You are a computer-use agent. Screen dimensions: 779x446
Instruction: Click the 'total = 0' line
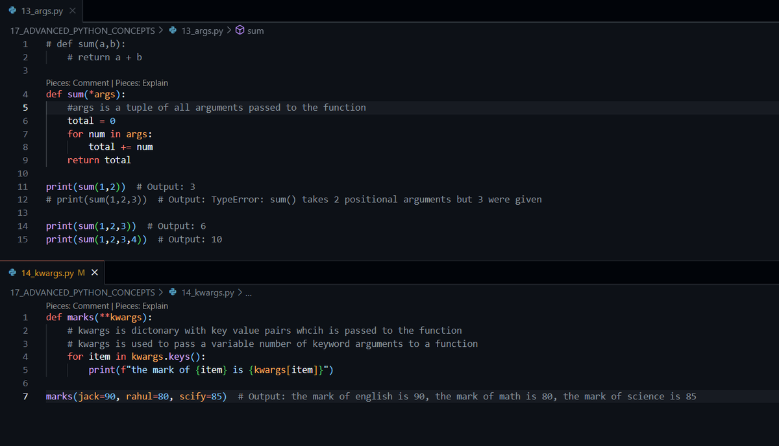[92, 121]
